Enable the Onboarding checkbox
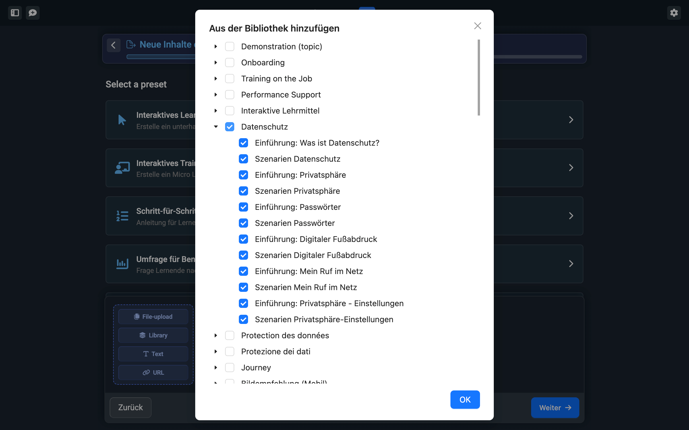The image size is (689, 430). pos(230,62)
